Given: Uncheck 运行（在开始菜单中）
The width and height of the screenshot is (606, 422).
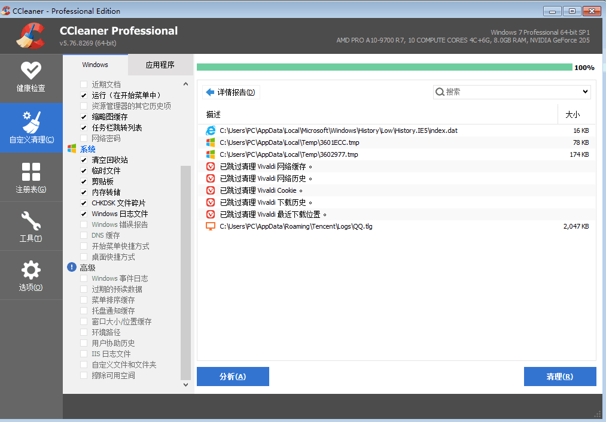Looking at the screenshot, I should point(84,95).
